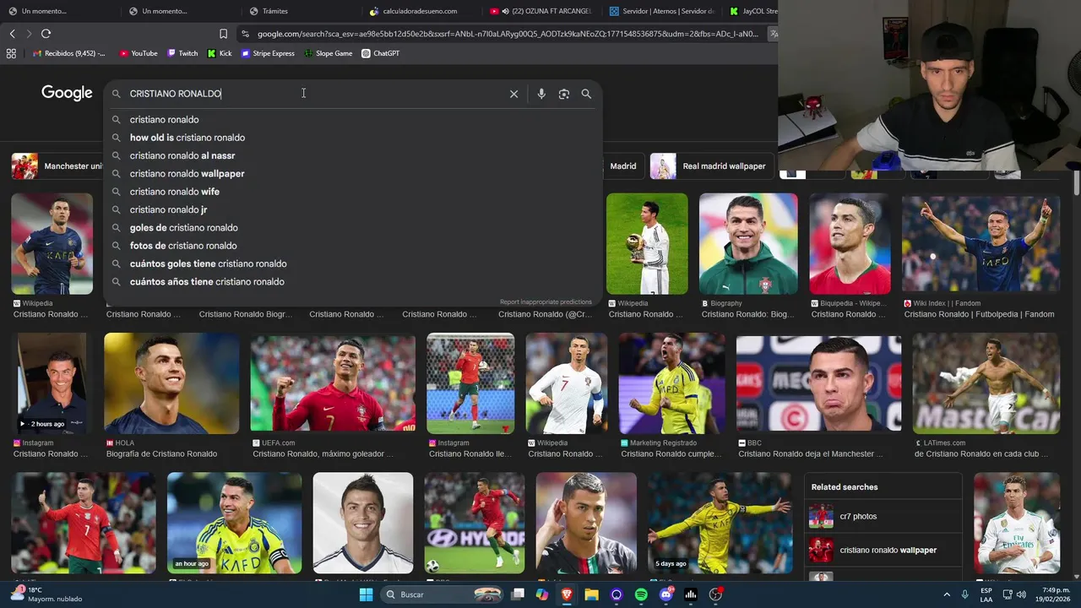Open Task View on the taskbar
This screenshot has width=1081, height=608.
point(518,594)
